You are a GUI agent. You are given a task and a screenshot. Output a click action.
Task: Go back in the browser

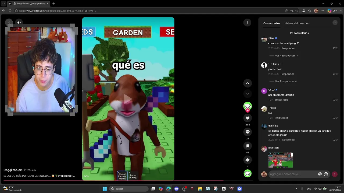3,11
